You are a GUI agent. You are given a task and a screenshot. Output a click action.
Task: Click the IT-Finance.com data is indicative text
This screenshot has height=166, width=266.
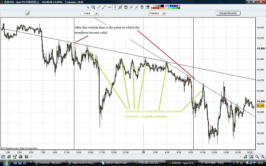[19, 148]
